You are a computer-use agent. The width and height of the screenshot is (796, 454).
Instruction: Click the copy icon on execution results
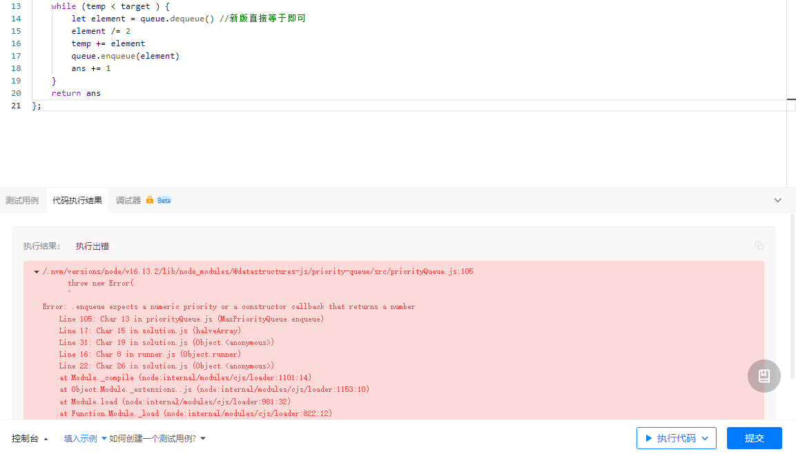(x=759, y=246)
